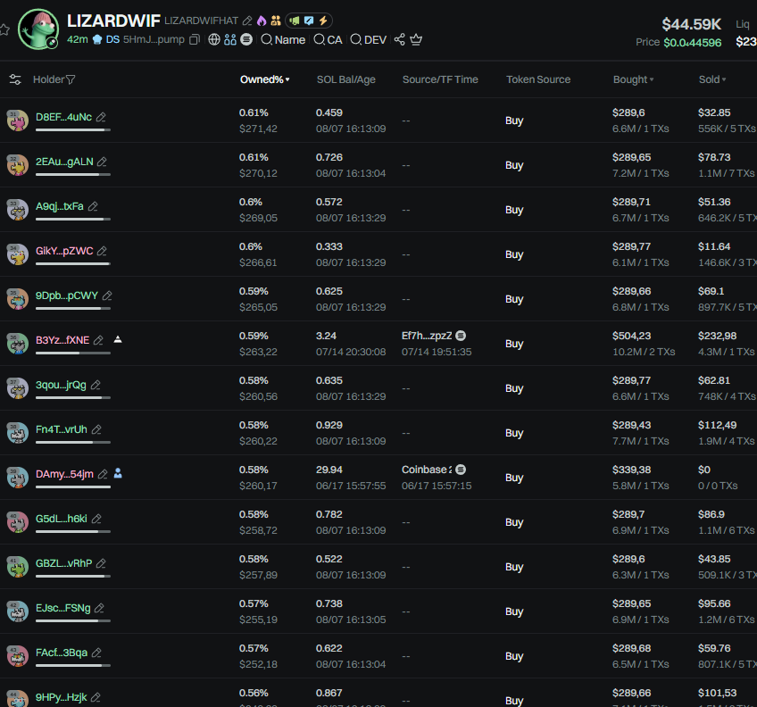Edit label for 2EAu...gALN
Image resolution: width=757 pixels, height=707 pixels.
tap(102, 162)
